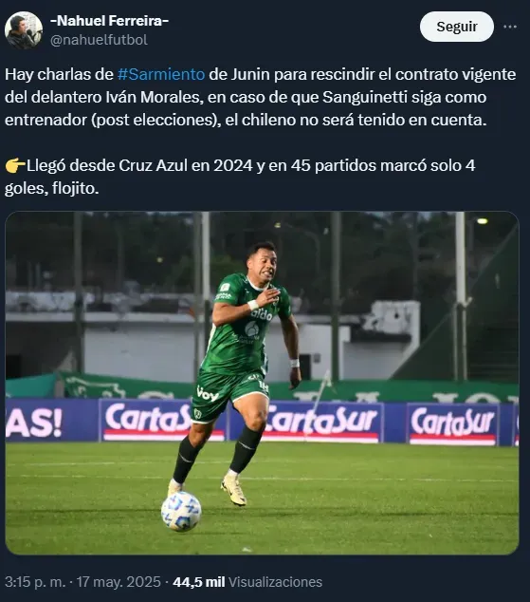This screenshot has height=602, width=530.
Task: Open the @nahuelfutbol handle link
Action: pos(99,40)
